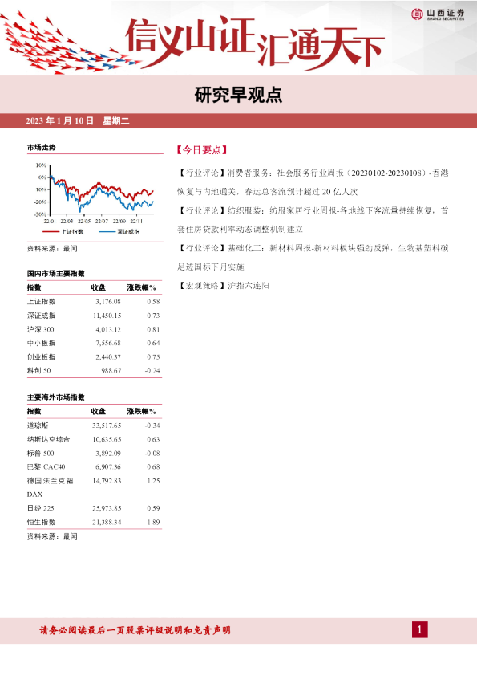
Task: Click the 涨跌幅% header in domestic table
Action: (x=142, y=287)
